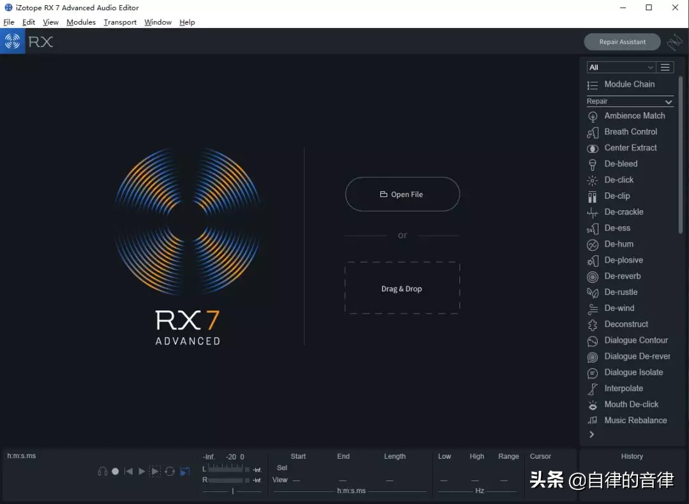This screenshot has width=689, height=504.
Task: Select the Interpolate module icon
Action: (592, 389)
